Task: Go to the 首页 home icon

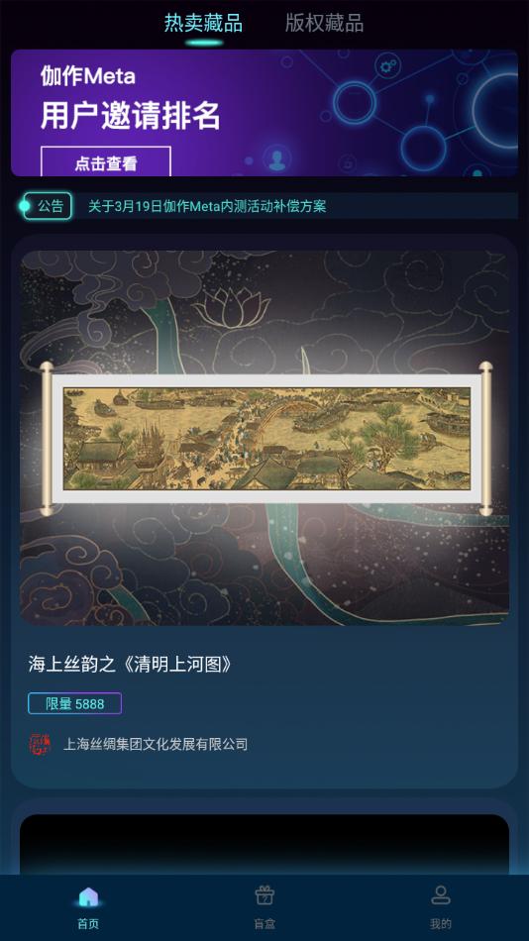Action: (x=88, y=897)
